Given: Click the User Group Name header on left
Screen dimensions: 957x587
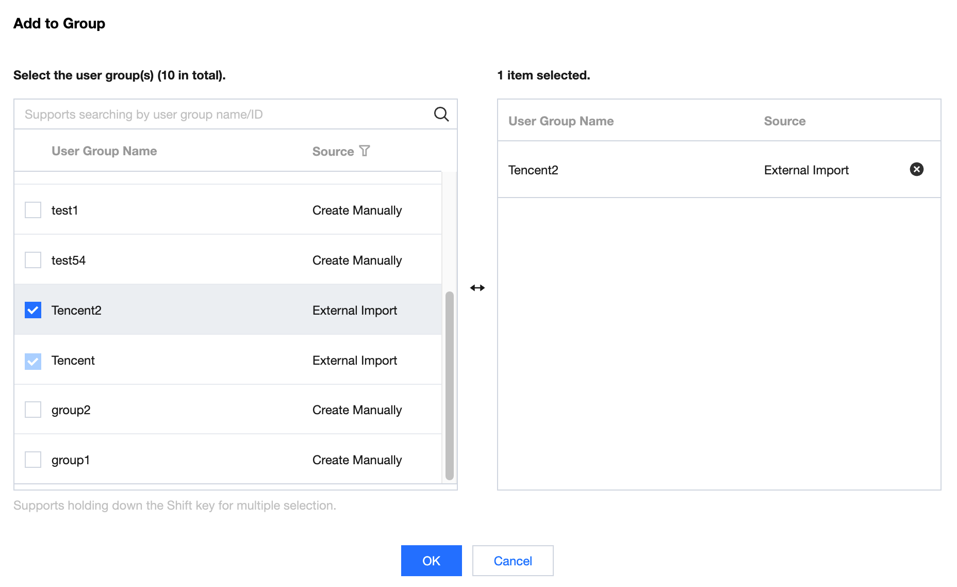Looking at the screenshot, I should (x=104, y=151).
